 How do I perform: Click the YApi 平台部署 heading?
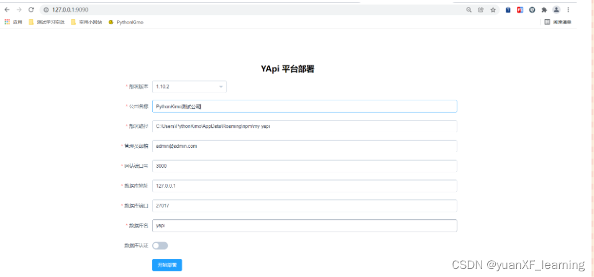(x=288, y=70)
